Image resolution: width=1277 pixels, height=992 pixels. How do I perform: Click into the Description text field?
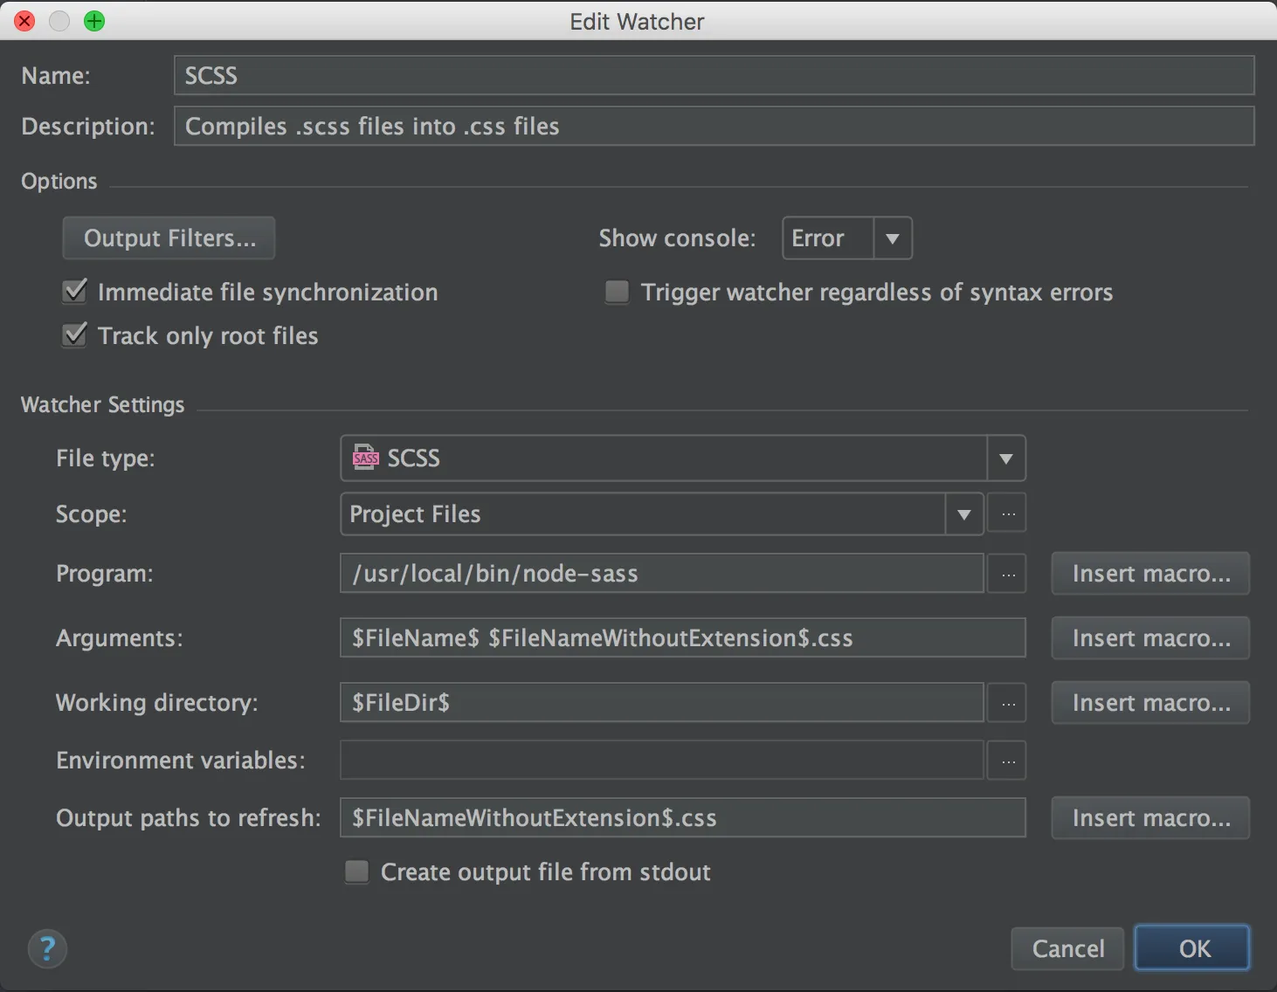point(714,127)
